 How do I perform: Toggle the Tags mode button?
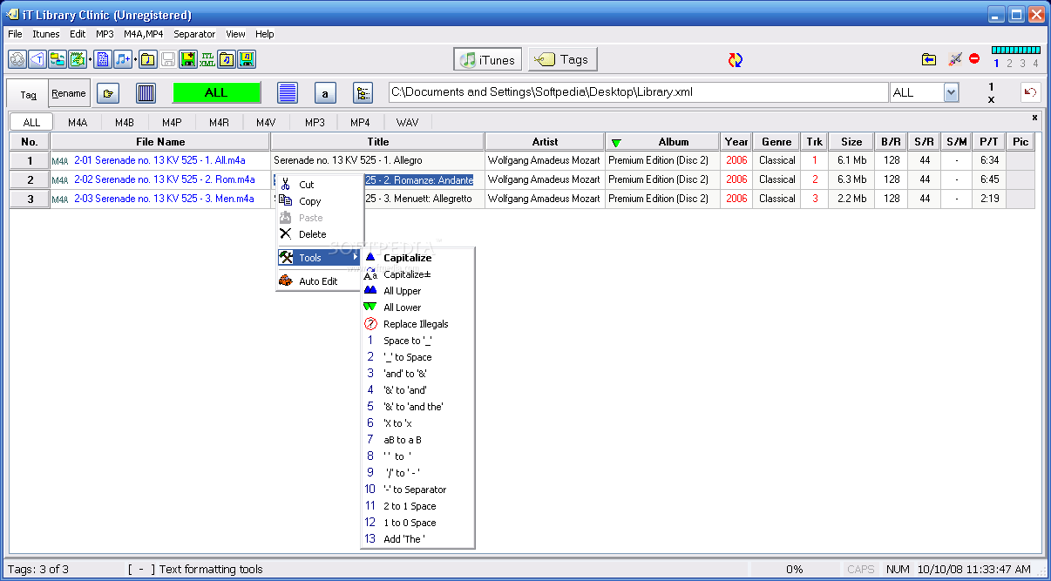tap(562, 59)
